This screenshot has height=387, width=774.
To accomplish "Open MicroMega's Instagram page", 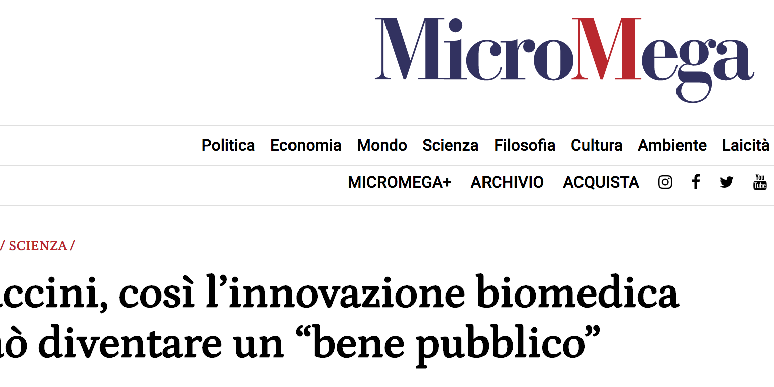I will click(x=665, y=182).
